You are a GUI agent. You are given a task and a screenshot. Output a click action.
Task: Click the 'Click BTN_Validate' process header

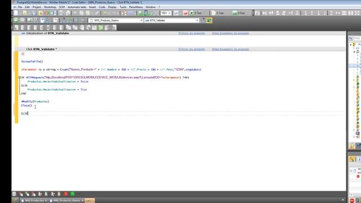[41, 49]
